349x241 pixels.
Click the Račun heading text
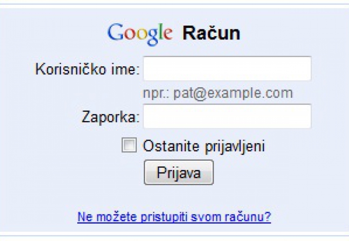tap(211, 33)
